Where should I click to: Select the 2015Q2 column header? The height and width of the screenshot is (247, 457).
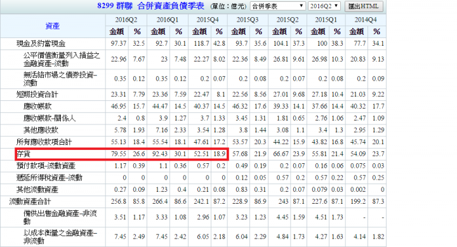coord(288,20)
